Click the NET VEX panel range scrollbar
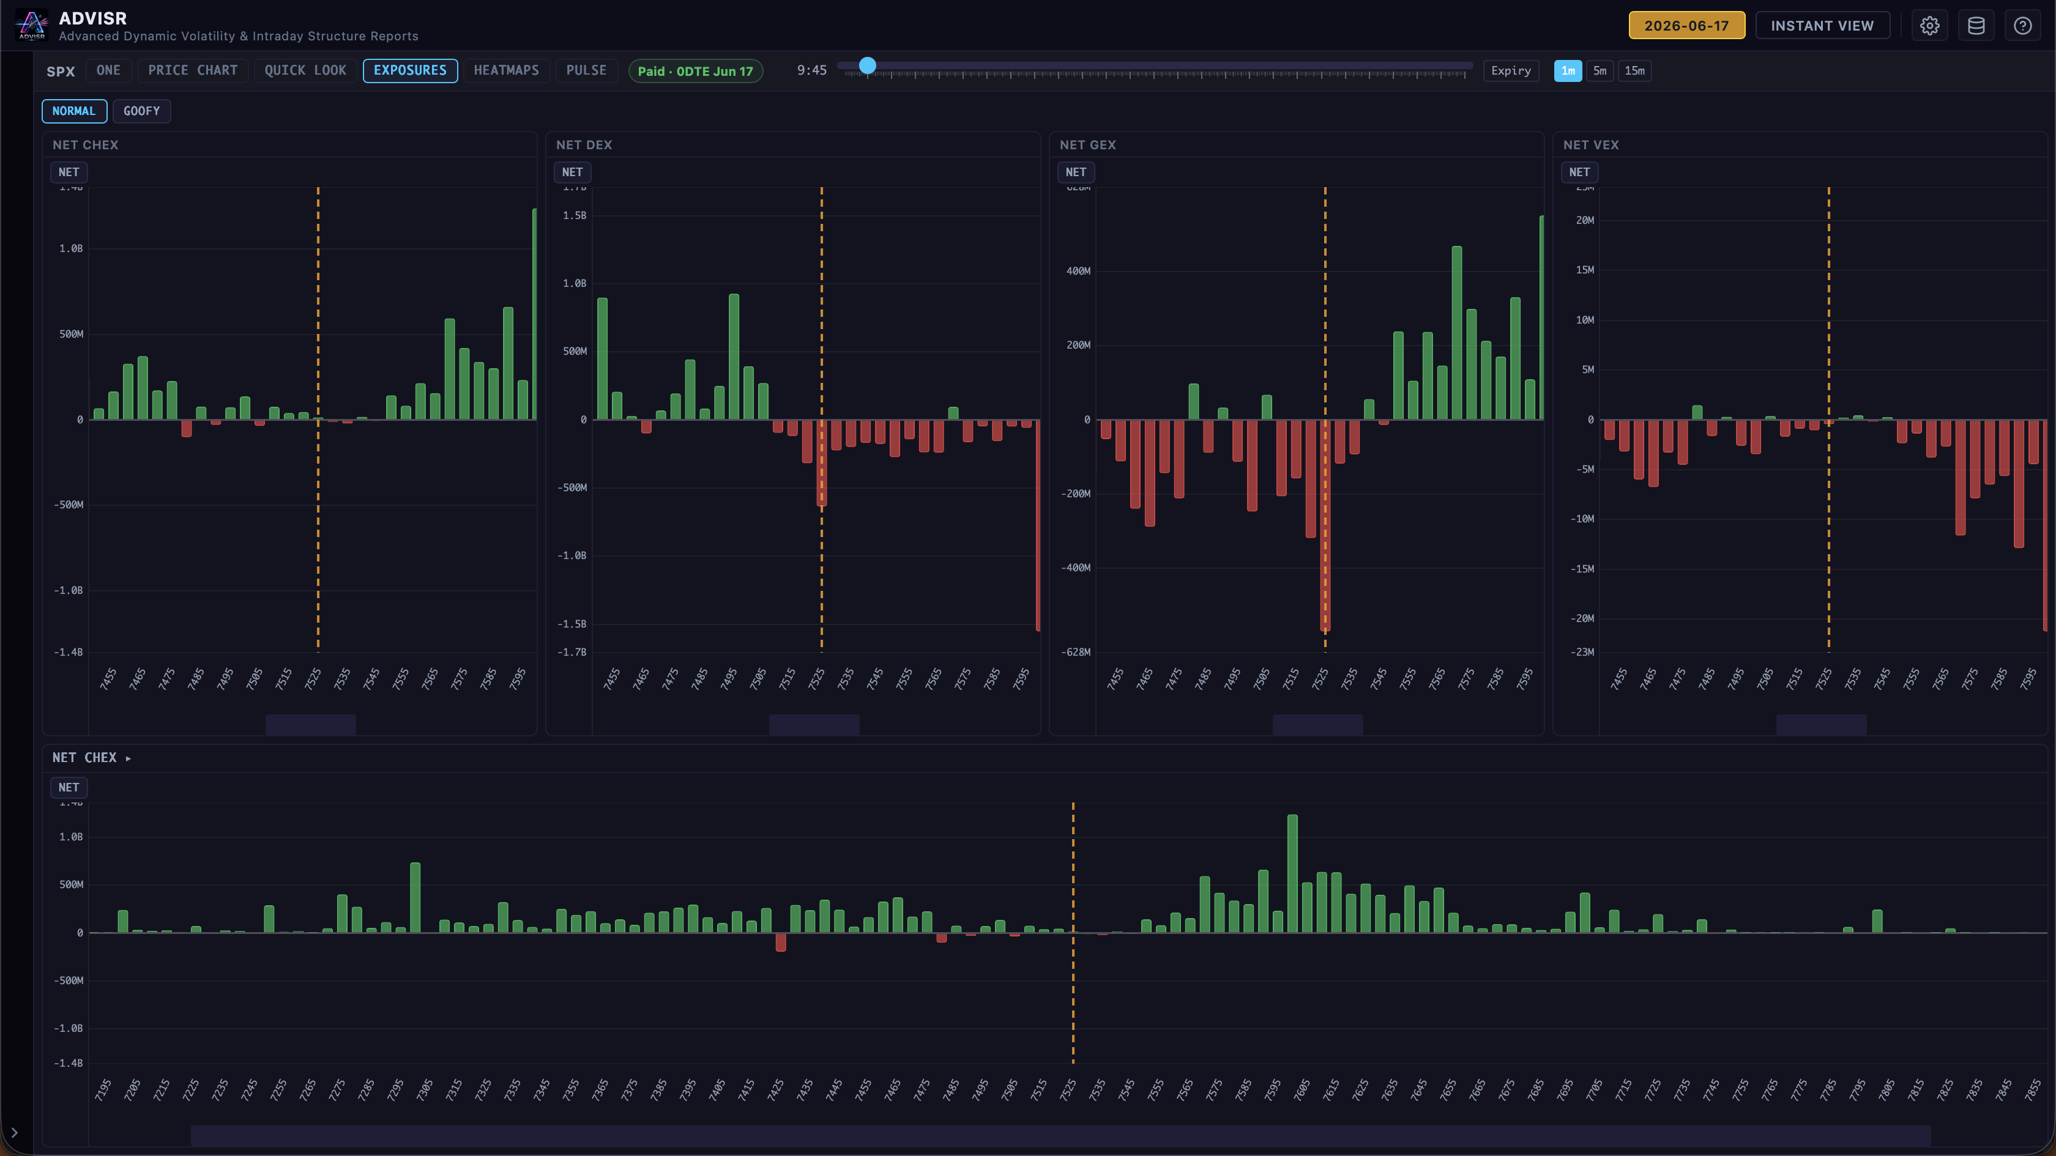The image size is (2056, 1156). pos(1822,724)
